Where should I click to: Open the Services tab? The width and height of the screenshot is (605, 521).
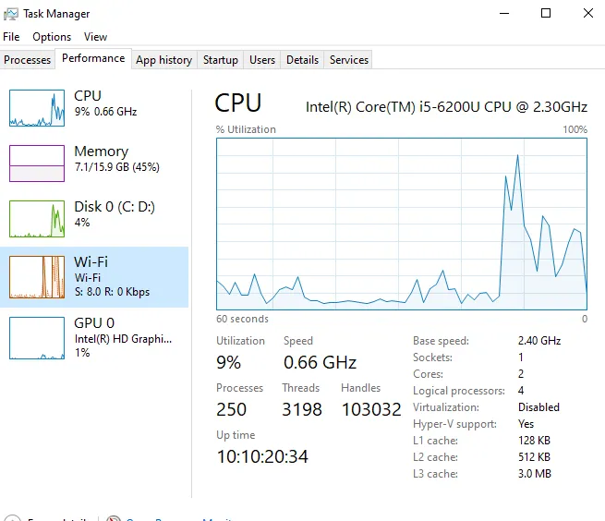349,60
